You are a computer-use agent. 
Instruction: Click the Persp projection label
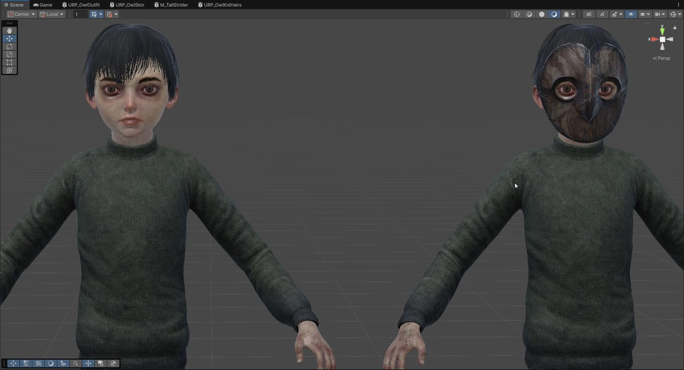[x=662, y=58]
